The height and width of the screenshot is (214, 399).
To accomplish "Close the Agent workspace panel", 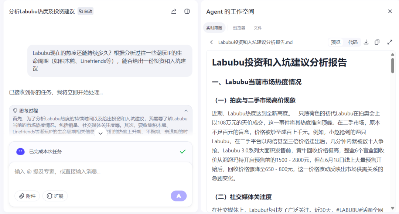I will pyautogui.click(x=390, y=11).
